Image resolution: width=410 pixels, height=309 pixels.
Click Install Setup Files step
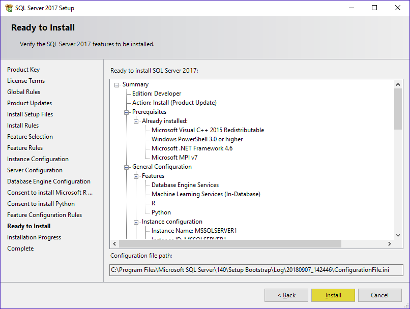pyautogui.click(x=30, y=114)
